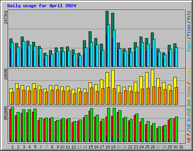
Task: Click day label 11 on x-axis
Action: (x=68, y=147)
